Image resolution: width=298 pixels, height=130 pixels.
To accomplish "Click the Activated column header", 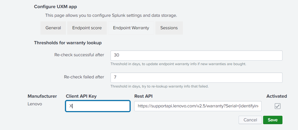I will (x=277, y=96).
